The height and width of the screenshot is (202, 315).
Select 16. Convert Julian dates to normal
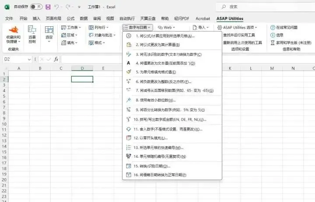(172, 175)
